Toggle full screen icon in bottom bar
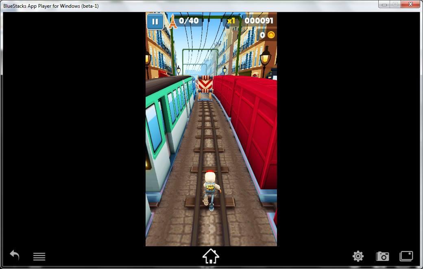423x269 pixels. 406,256
